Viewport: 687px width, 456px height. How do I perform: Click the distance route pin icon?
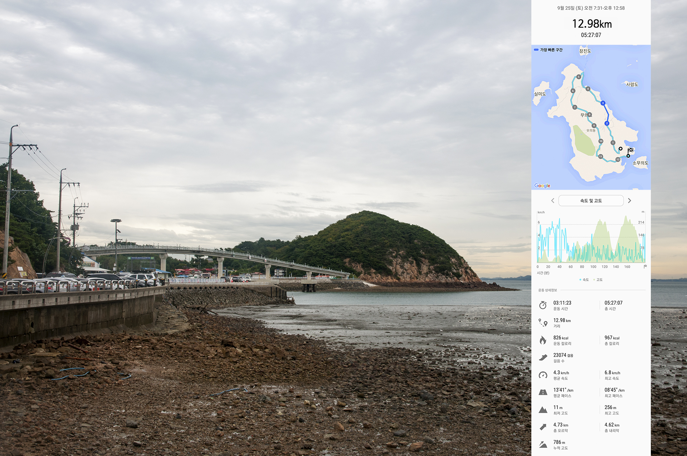(x=543, y=323)
